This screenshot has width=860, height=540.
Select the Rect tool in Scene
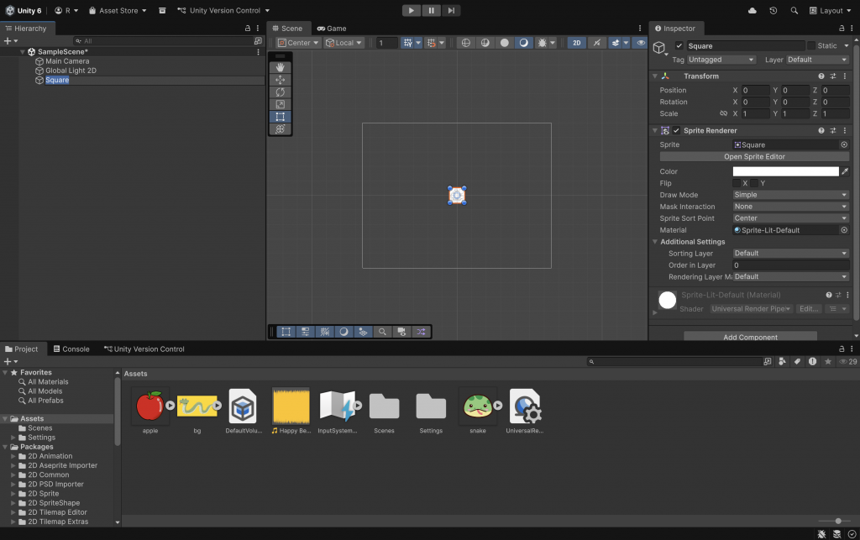[x=281, y=117]
